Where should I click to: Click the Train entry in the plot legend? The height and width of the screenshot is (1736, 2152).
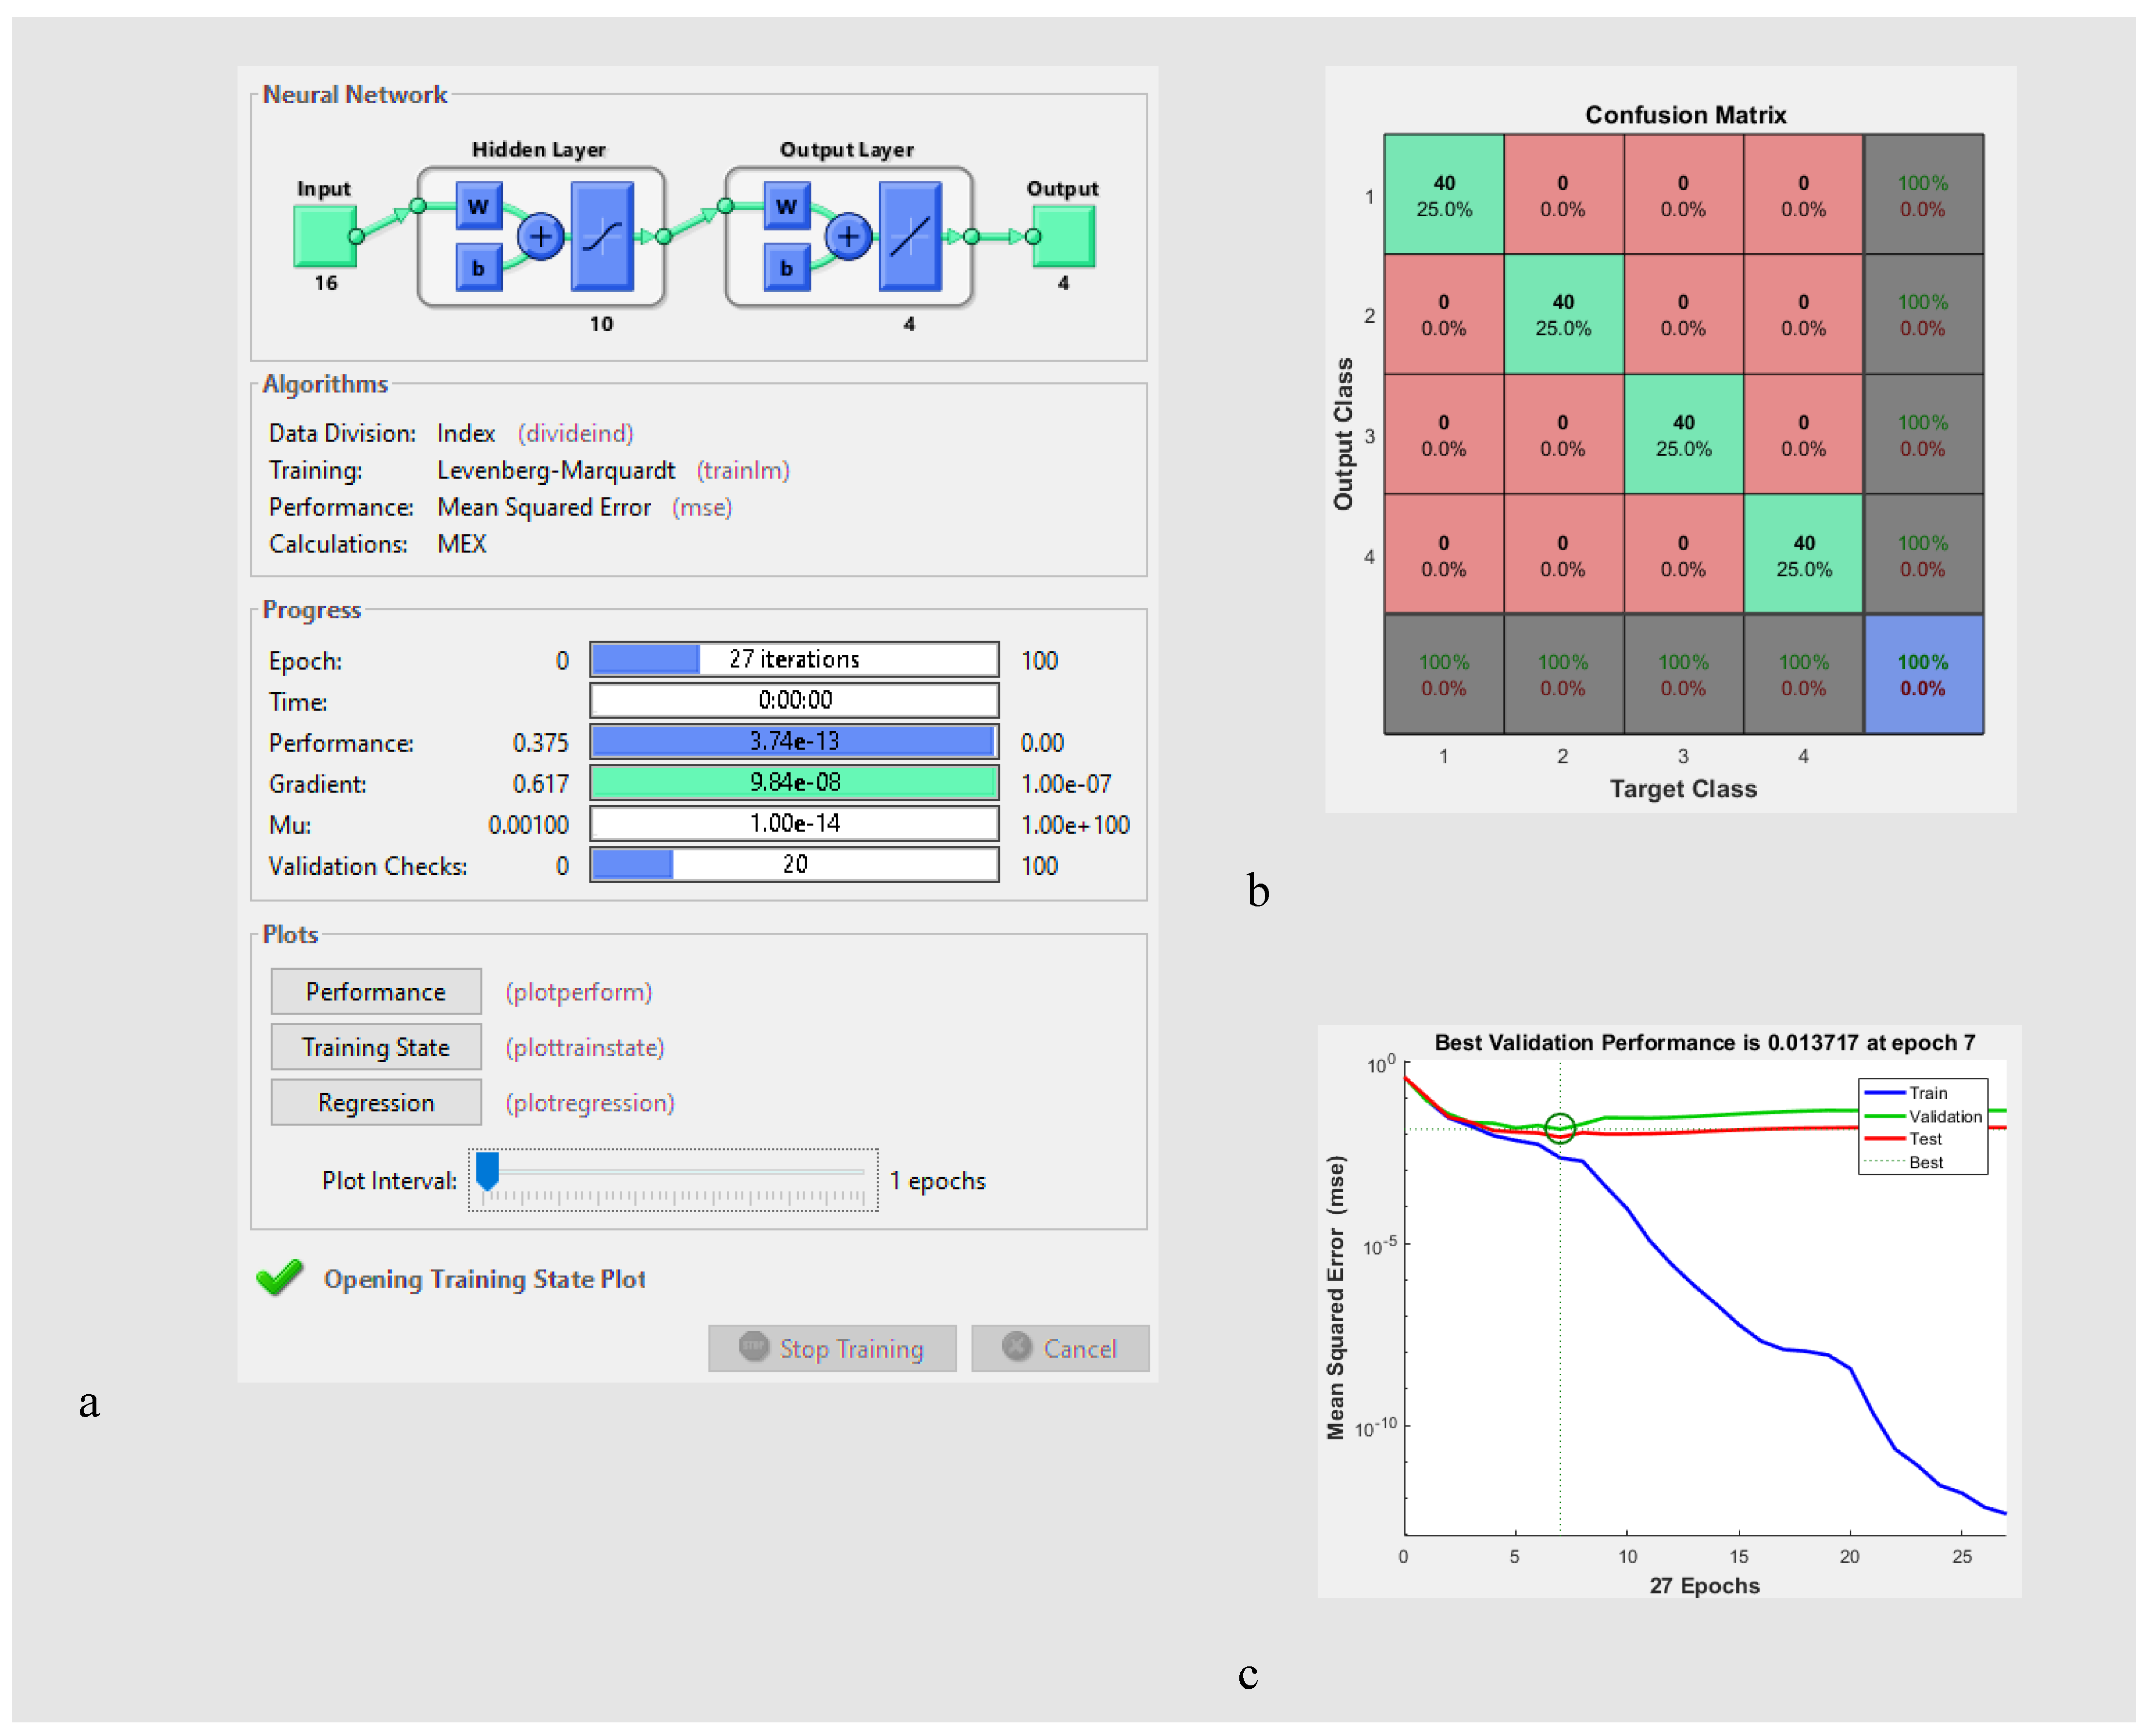click(1928, 1094)
